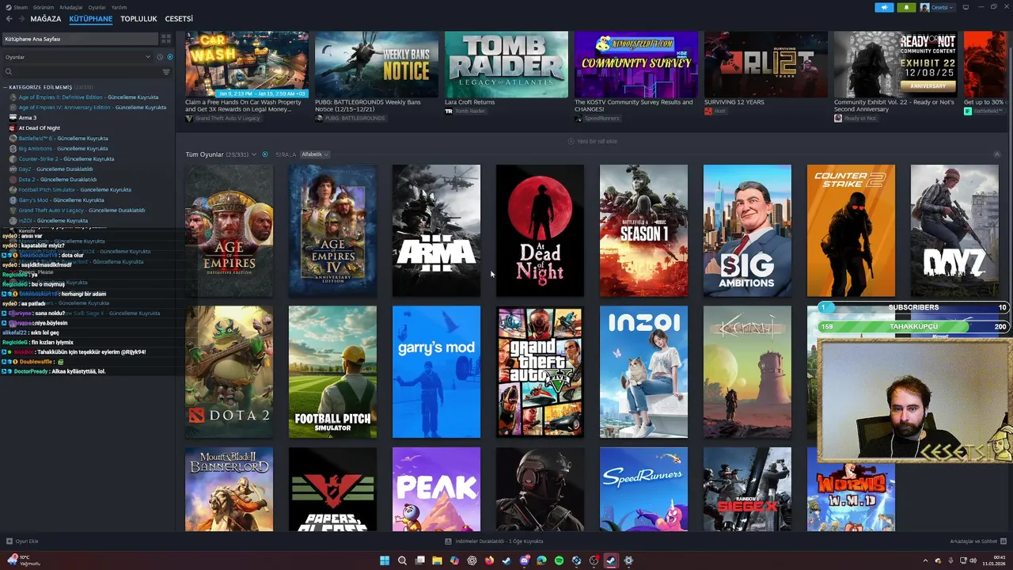
Task: Open the Görünüm menu
Action: pyautogui.click(x=44, y=7)
